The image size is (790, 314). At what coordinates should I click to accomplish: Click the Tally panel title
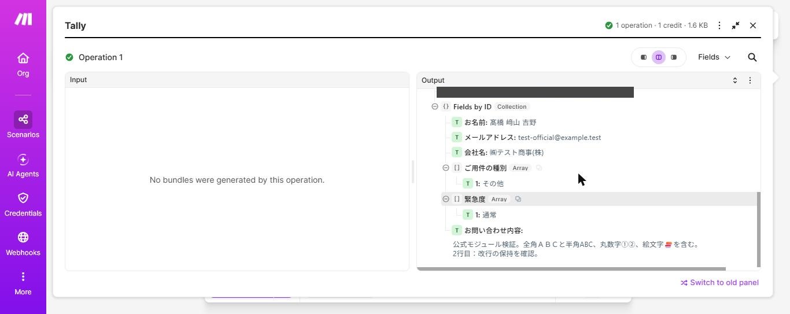[76, 25]
